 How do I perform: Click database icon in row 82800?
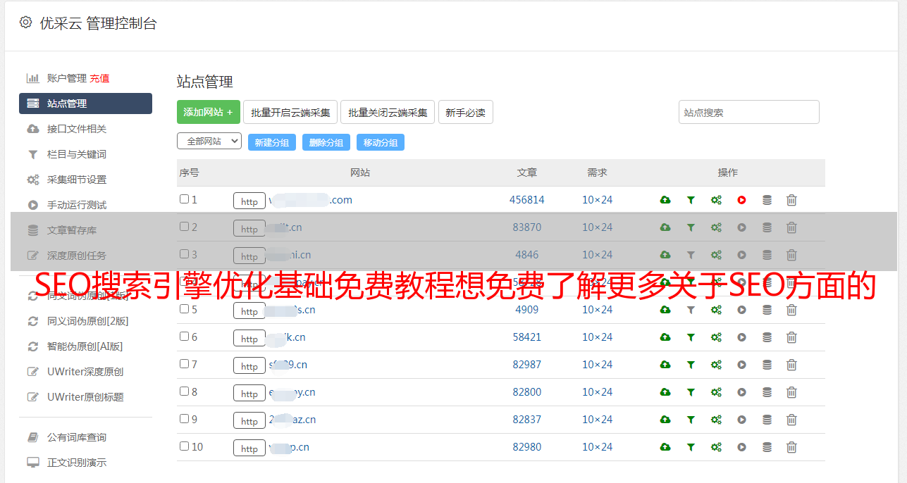coord(767,392)
